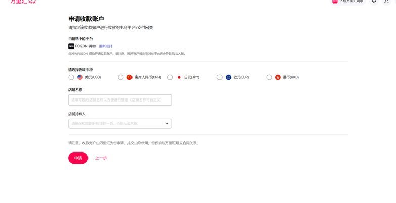
Task: Select the 港币(HKD) currency radio button
Action: (269, 77)
